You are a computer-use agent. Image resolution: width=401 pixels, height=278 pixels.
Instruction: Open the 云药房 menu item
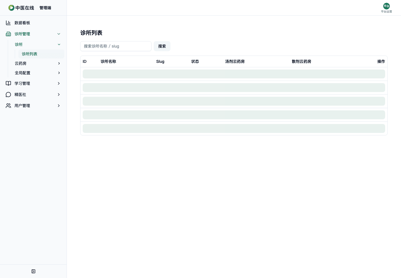38,63
